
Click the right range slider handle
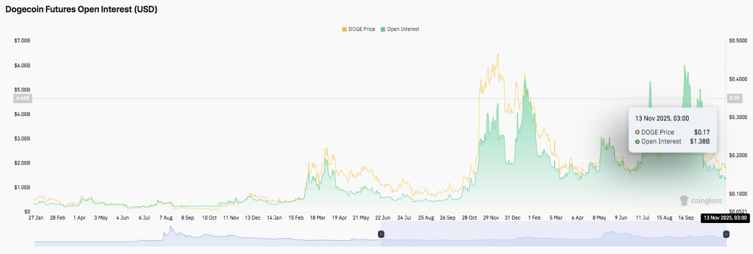pos(726,234)
